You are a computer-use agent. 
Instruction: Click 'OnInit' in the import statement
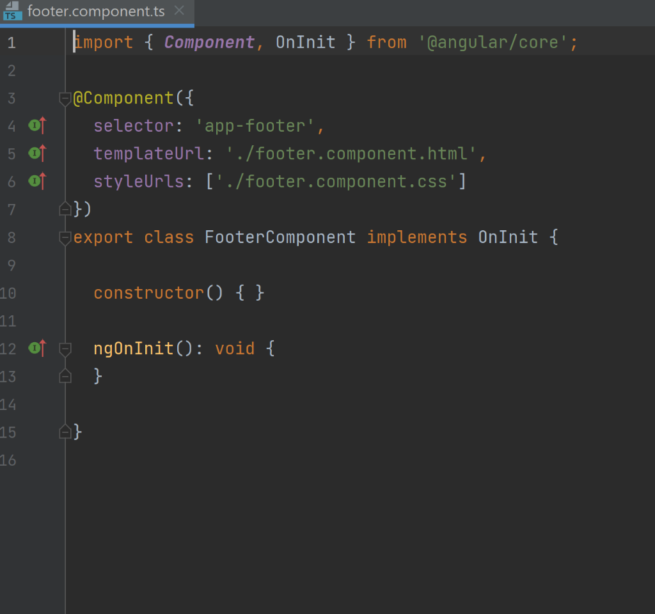coord(305,42)
